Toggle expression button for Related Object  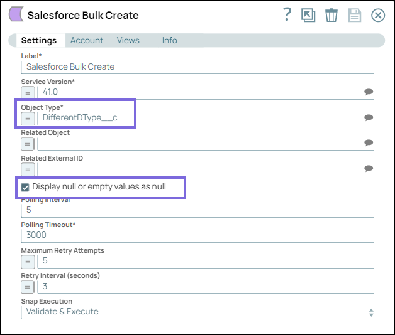(28, 144)
